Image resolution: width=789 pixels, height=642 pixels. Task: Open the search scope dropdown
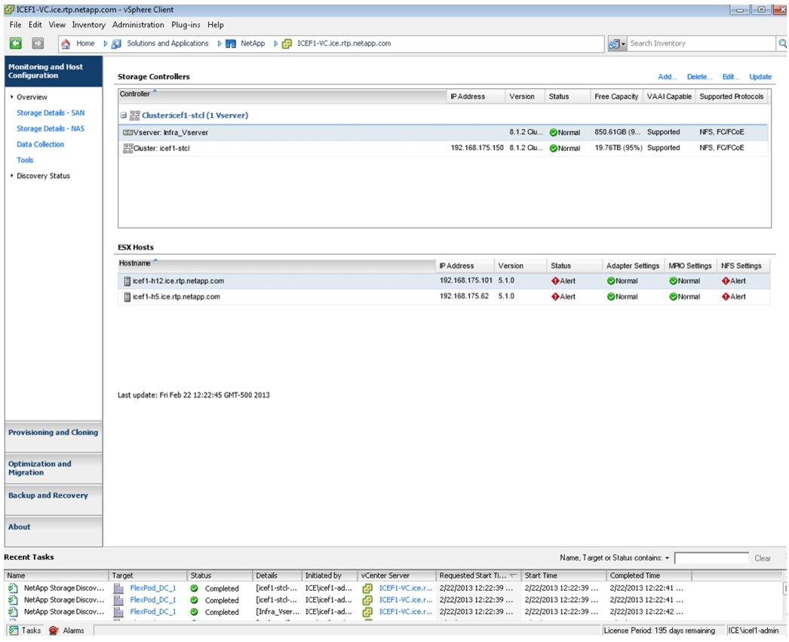coord(618,44)
